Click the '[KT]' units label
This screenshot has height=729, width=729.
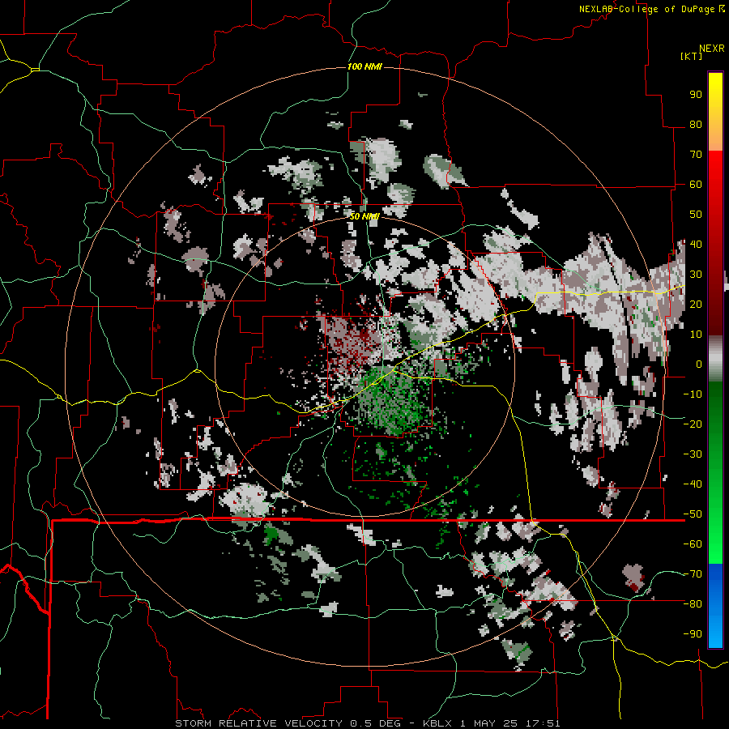(x=691, y=56)
